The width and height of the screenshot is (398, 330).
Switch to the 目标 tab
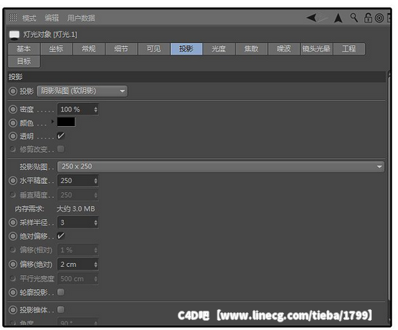[x=24, y=62]
